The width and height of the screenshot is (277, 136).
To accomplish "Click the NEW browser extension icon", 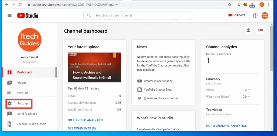I will [x=252, y=5].
